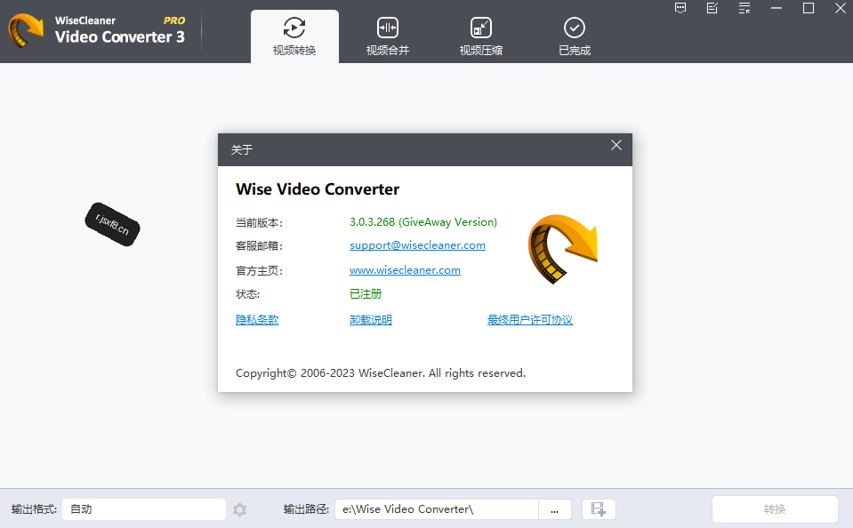Image resolution: width=853 pixels, height=528 pixels.
Task: Visit the www.wisecleaner.com homepage link
Action: click(405, 270)
